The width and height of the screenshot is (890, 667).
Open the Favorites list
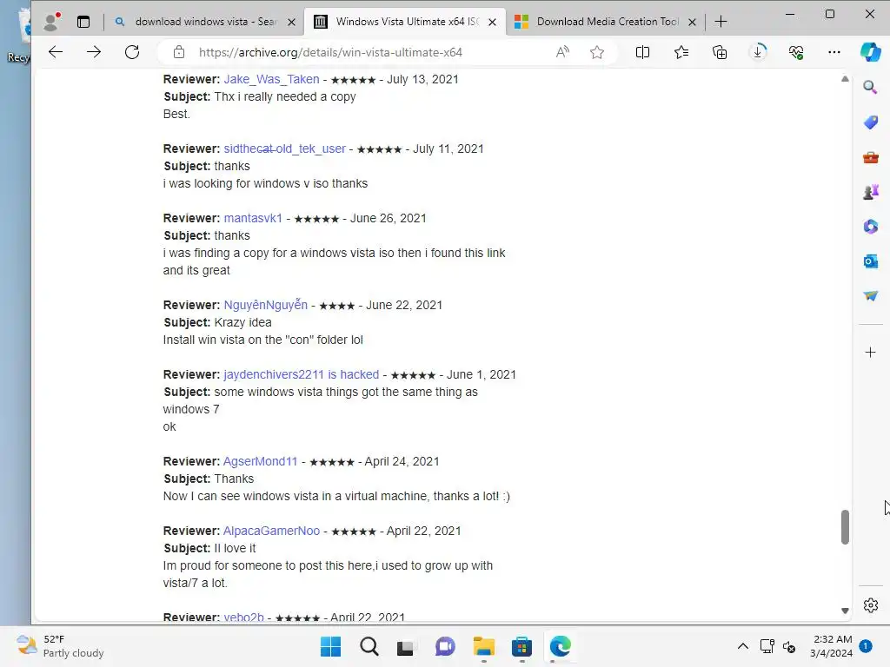681,52
